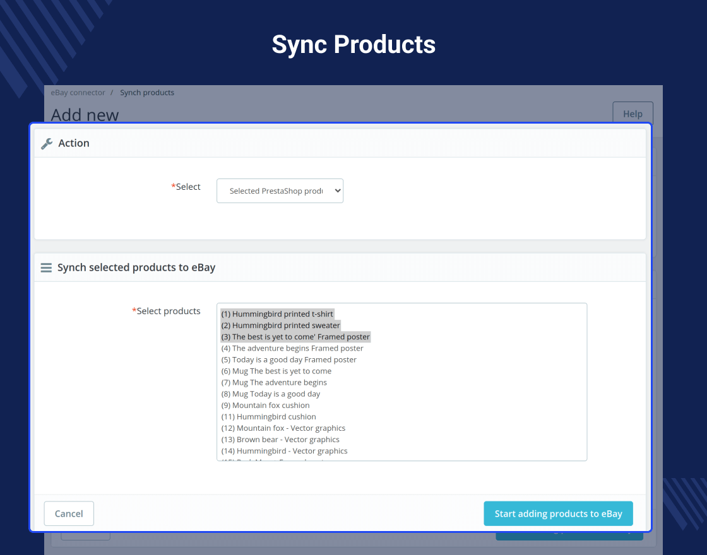This screenshot has height=555, width=707.
Task: Select (14) Hummingbird - Vector graphics
Action: point(285,451)
